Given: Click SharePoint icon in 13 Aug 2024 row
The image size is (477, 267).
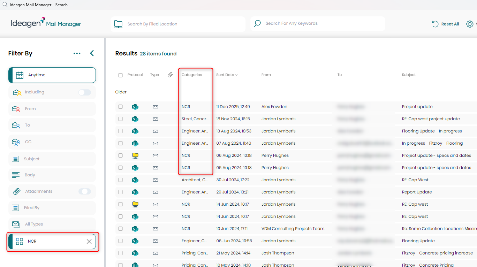Looking at the screenshot, I should 135,131.
